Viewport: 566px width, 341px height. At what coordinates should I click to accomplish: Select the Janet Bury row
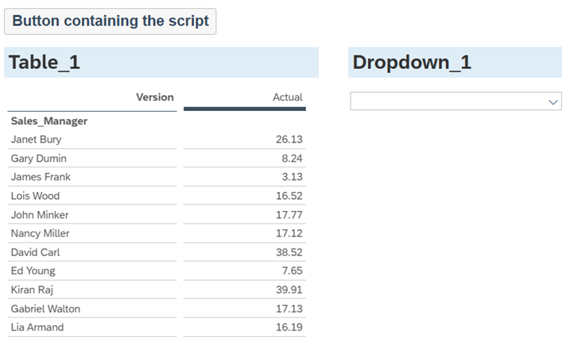click(36, 140)
